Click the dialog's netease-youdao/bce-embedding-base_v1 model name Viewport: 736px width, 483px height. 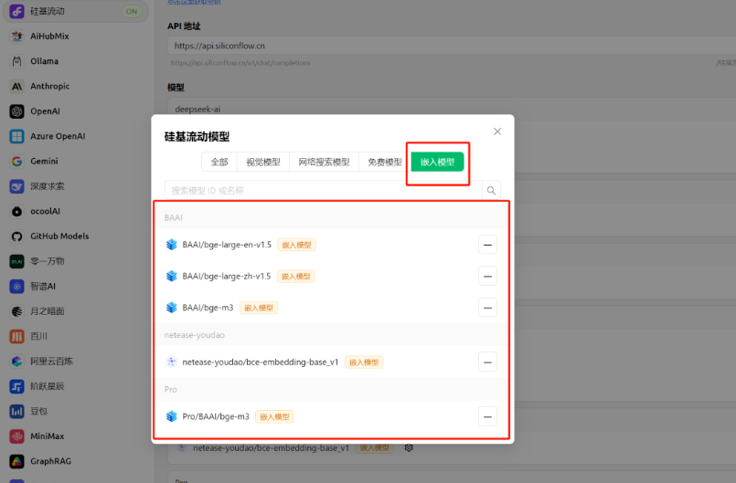[x=261, y=362]
